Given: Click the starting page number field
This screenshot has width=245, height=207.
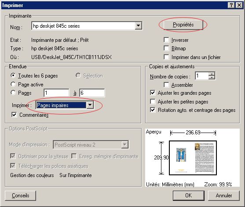Looking at the screenshot, I should click(x=56, y=93).
